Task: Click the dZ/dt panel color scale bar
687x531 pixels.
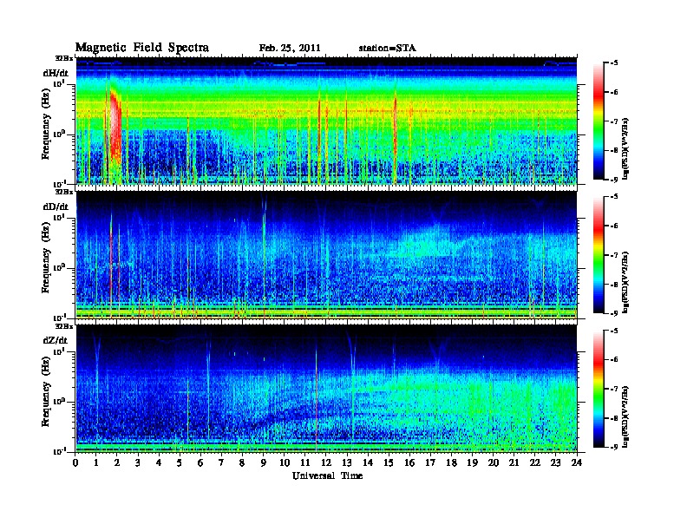Action: click(x=599, y=389)
